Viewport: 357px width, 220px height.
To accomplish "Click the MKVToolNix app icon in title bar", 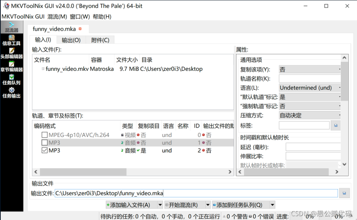I will (7, 6).
